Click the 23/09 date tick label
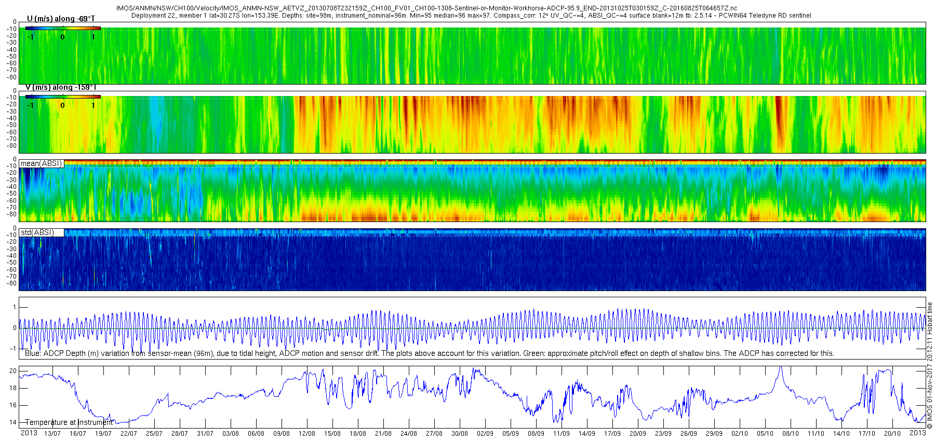 point(663,434)
